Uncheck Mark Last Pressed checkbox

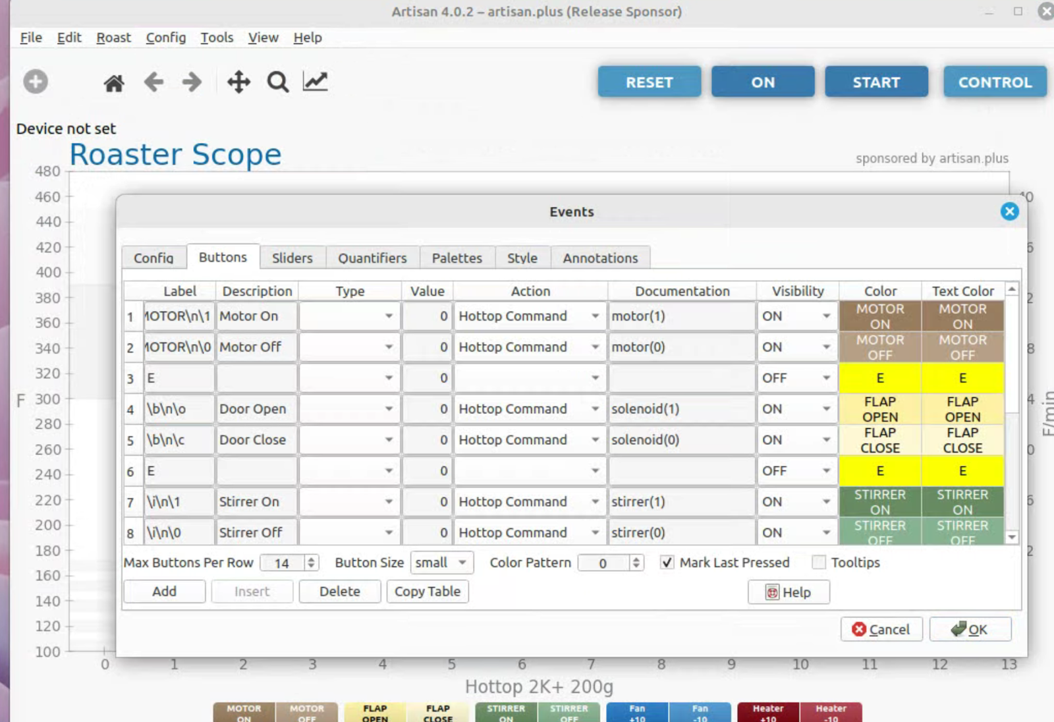[667, 563]
